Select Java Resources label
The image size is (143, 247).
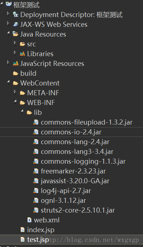(43, 34)
